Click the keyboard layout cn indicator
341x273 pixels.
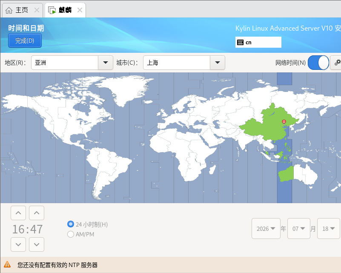point(258,42)
